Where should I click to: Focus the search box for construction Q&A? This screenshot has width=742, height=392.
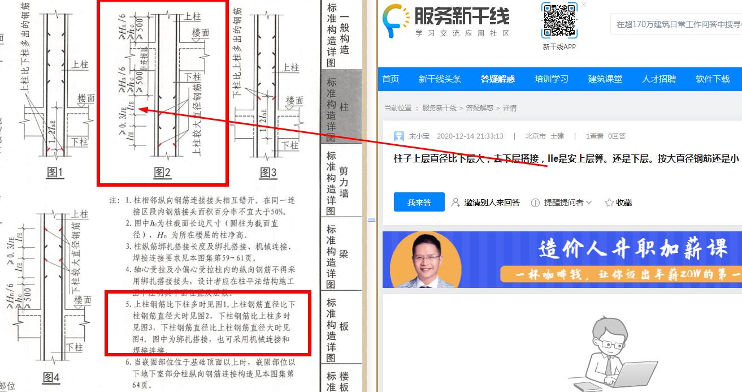(676, 24)
